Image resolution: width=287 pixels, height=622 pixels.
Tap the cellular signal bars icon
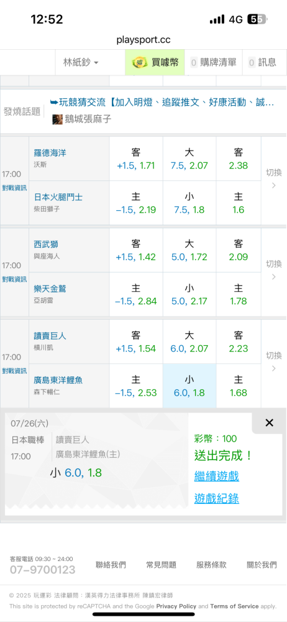click(217, 19)
